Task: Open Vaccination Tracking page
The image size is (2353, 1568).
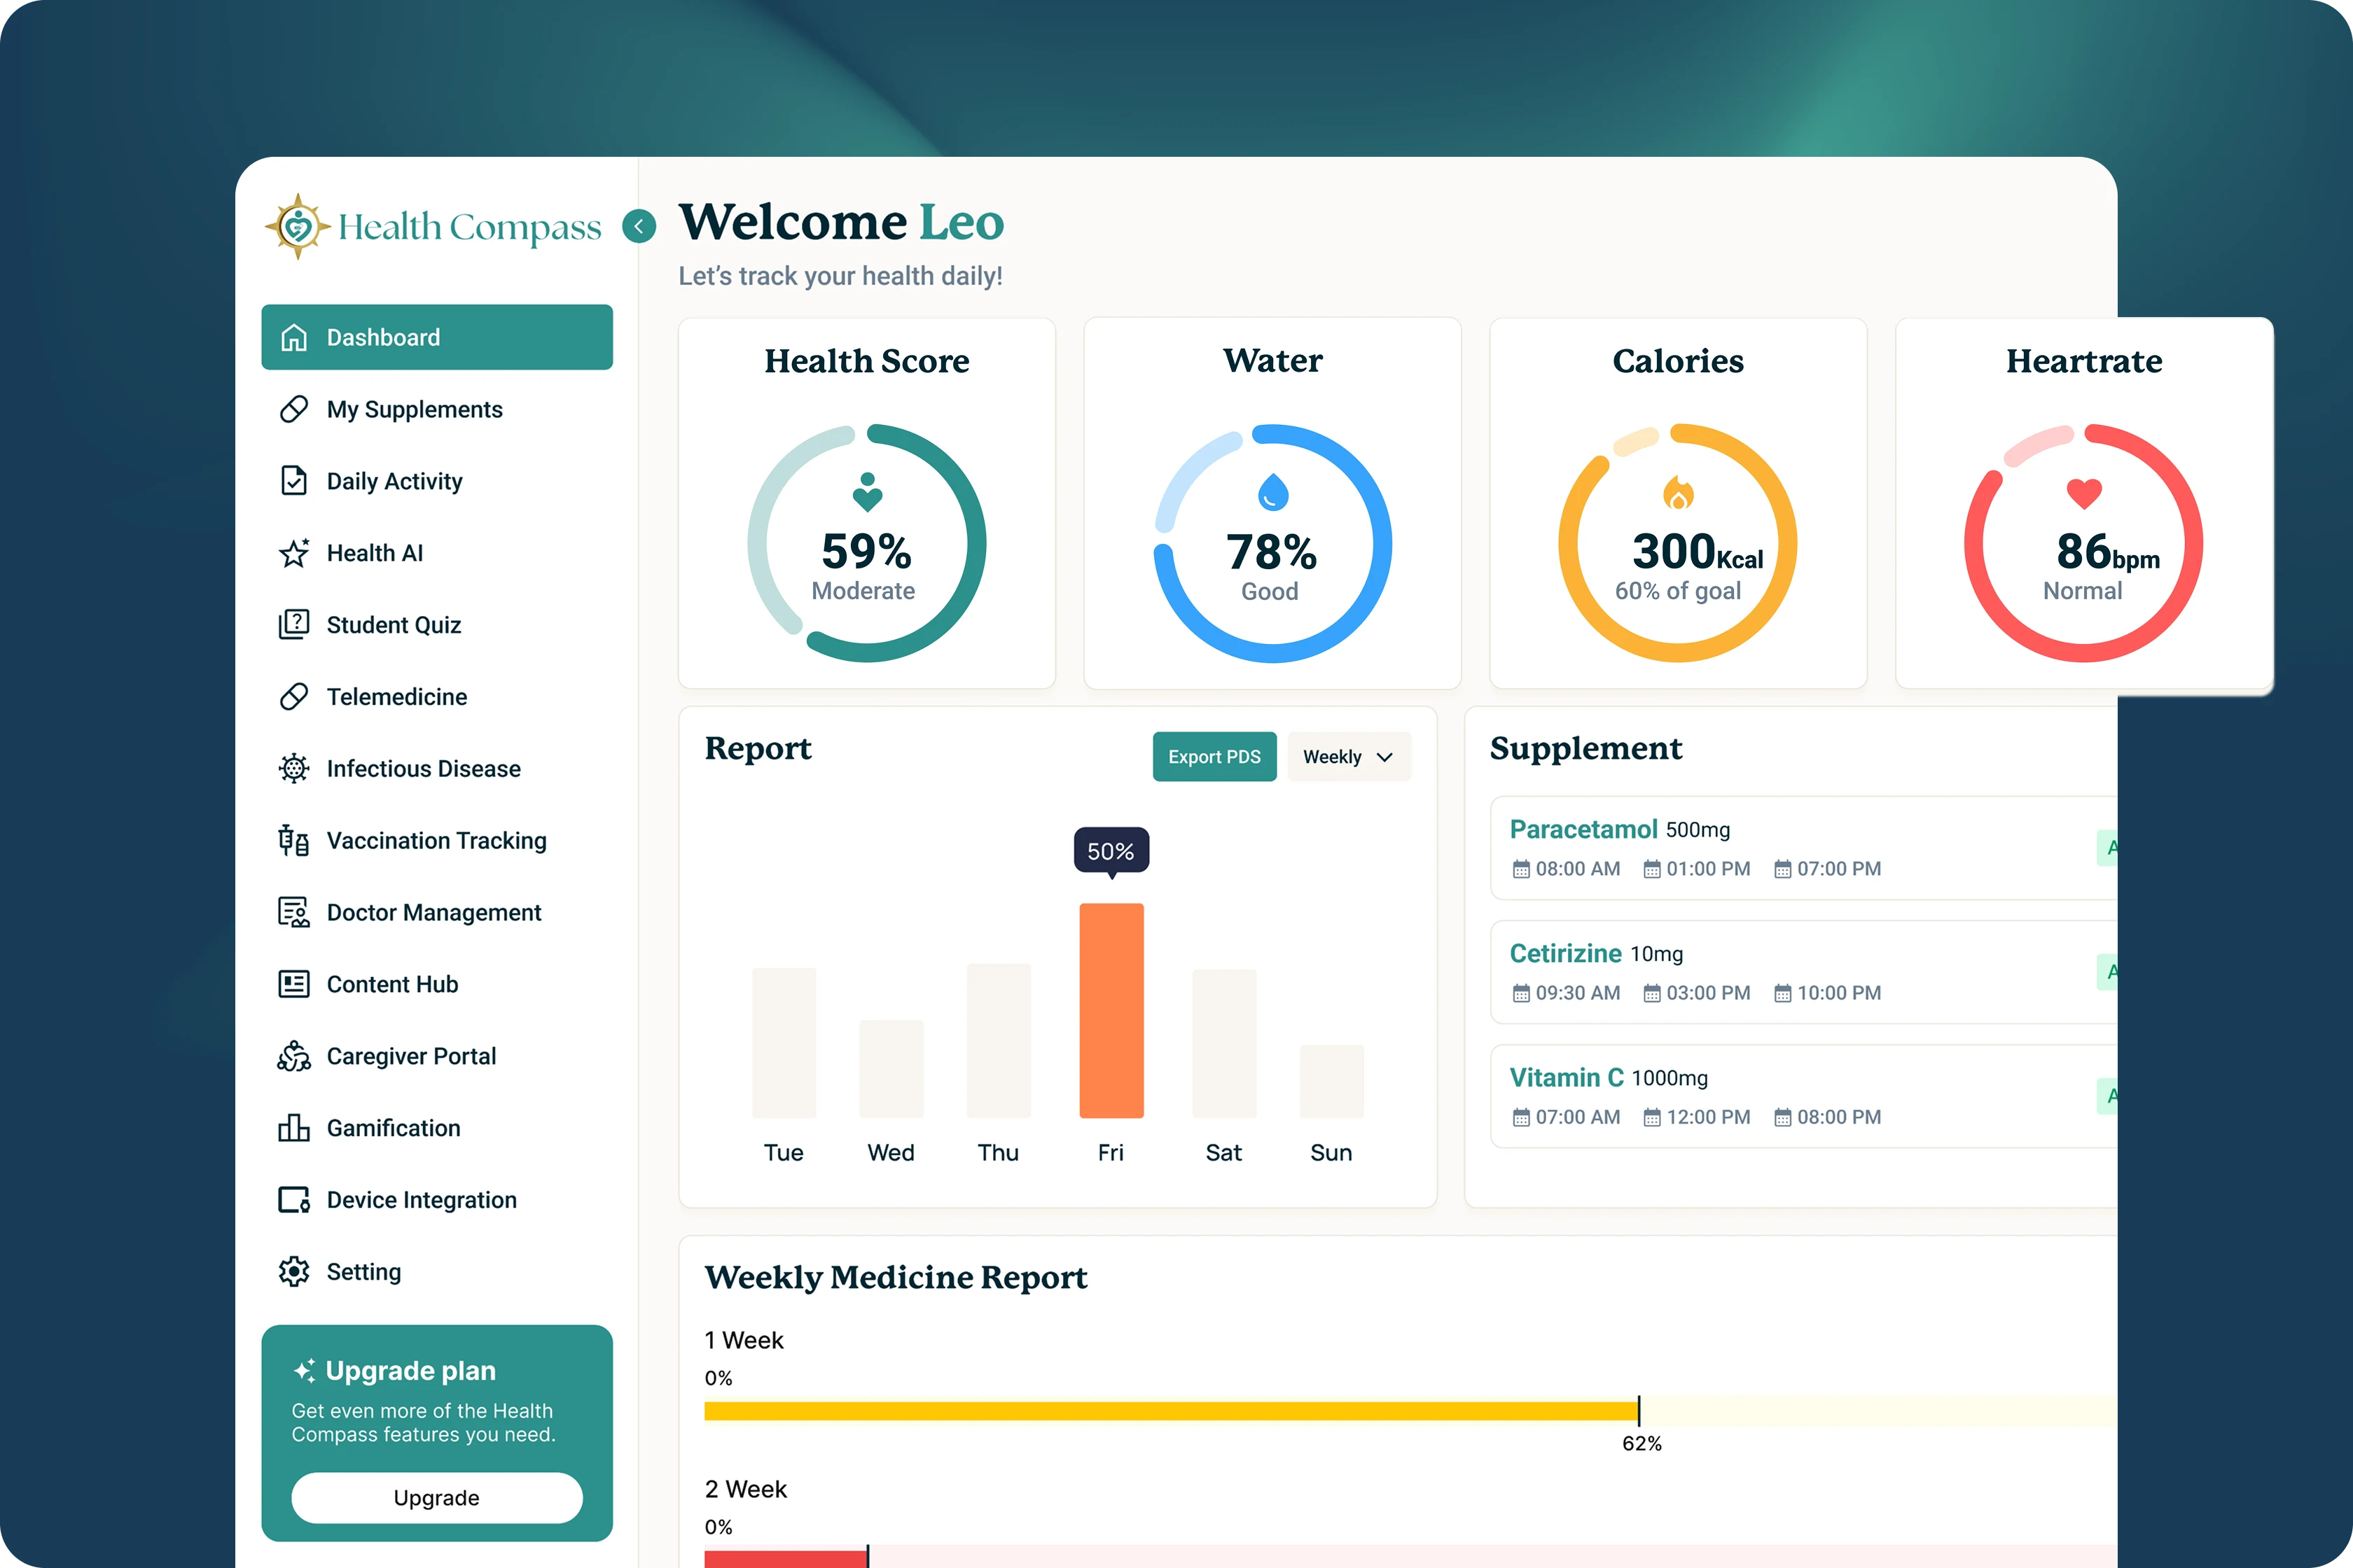Action: pyautogui.click(x=437, y=841)
